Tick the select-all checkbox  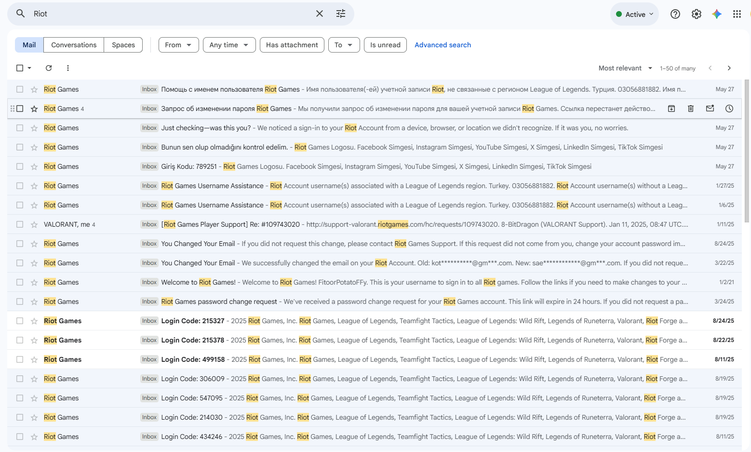pyautogui.click(x=20, y=68)
